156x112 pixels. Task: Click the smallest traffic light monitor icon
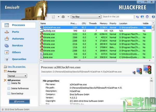[134, 73]
